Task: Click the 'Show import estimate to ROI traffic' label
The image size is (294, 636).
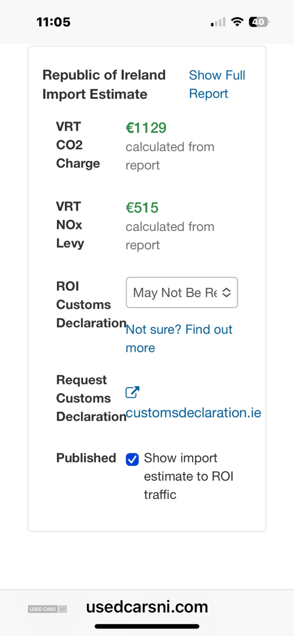Action: click(189, 476)
